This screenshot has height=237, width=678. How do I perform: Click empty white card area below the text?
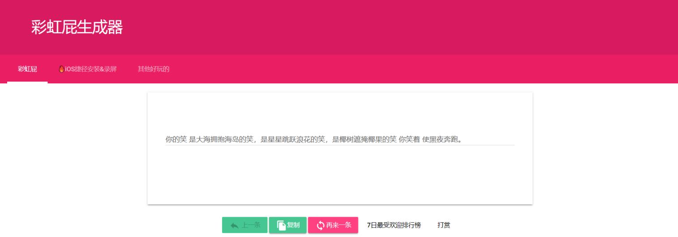click(340, 177)
